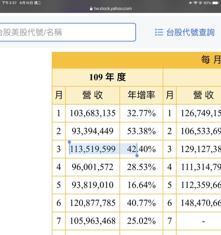Select growth rate 28.53%

tap(141, 167)
